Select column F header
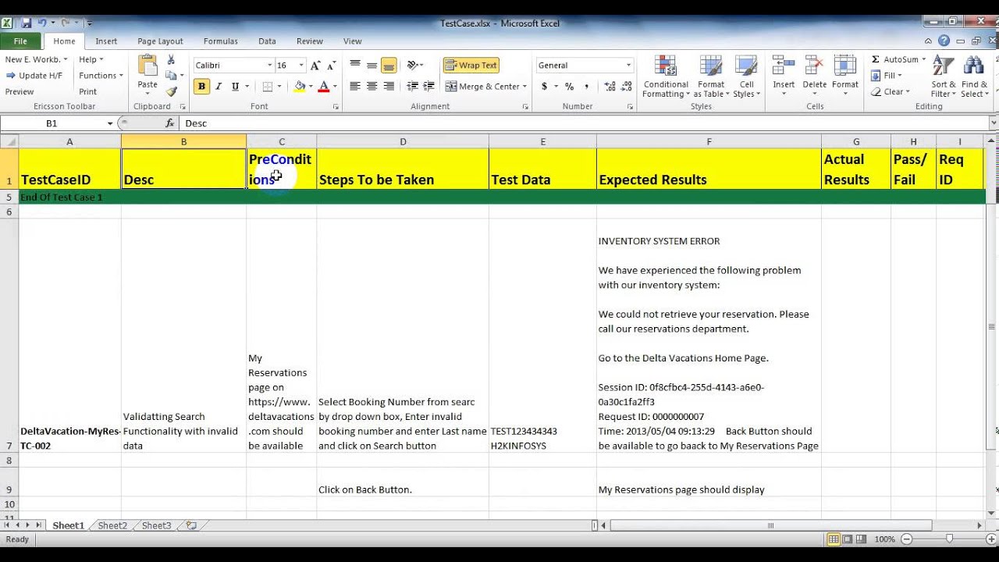999x562 pixels. pyautogui.click(x=709, y=141)
